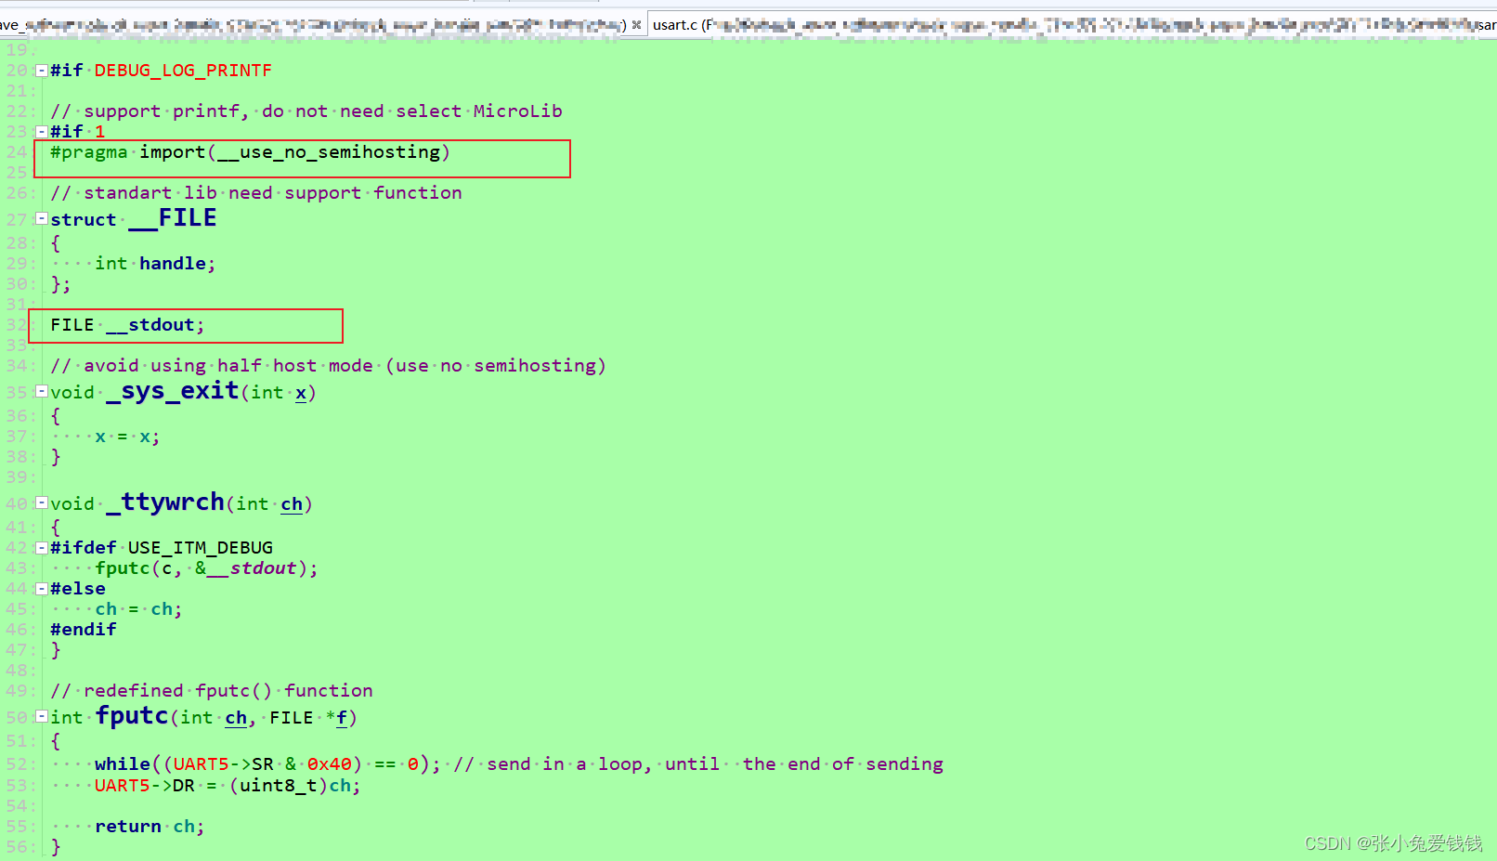Click the line number 52 in the gutter
The height and width of the screenshot is (861, 1497).
pyautogui.click(x=17, y=764)
